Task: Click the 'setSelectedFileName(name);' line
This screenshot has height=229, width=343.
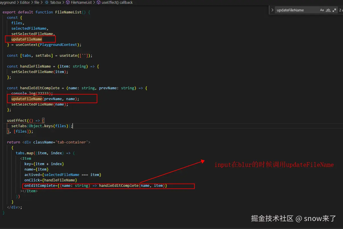Action: tap(40, 104)
